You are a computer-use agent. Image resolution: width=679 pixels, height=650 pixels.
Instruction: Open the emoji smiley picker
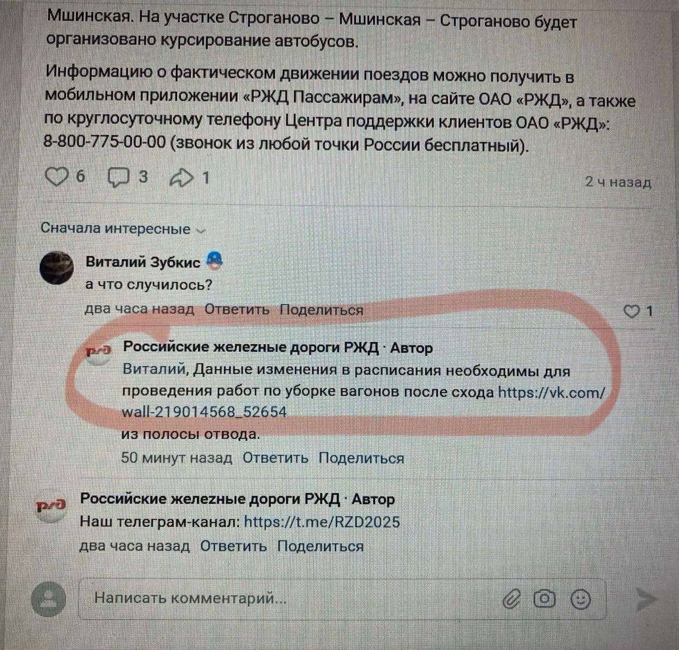point(580,600)
